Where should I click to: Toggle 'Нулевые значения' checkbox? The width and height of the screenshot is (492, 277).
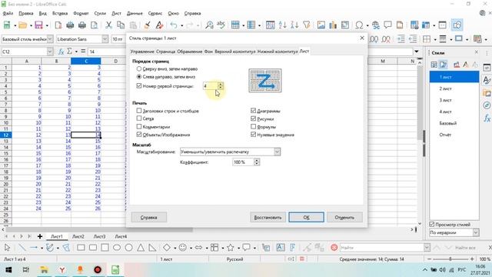click(x=253, y=135)
